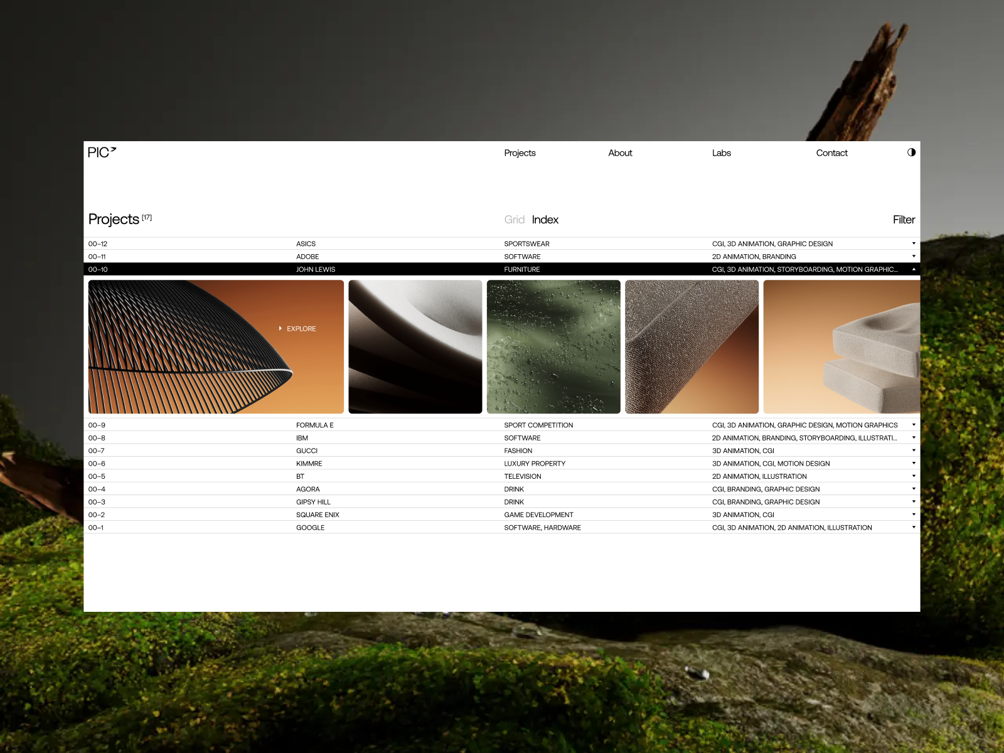
Task: Expand the Kimmre row arrow
Action: point(914,463)
